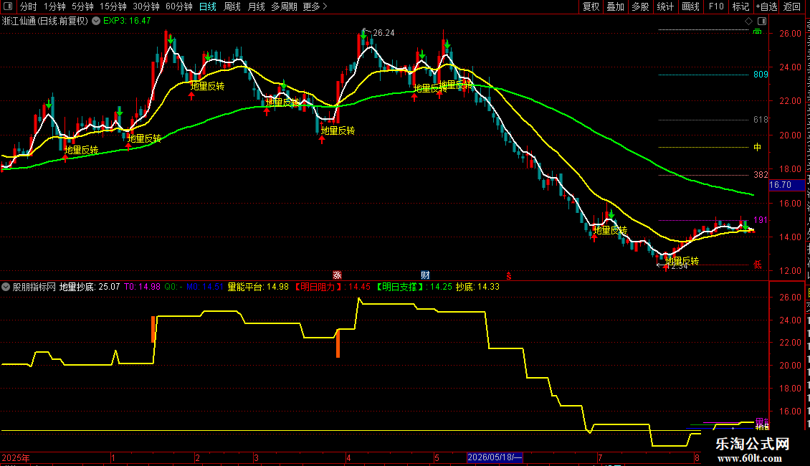
Task: Click the M0: 14.51 value
Action: (x=204, y=287)
